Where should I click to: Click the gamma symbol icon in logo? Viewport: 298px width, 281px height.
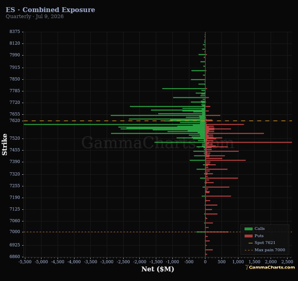click(247, 267)
